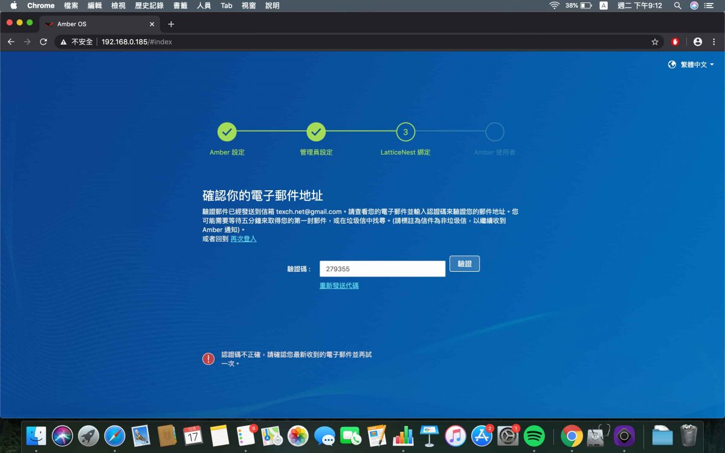The width and height of the screenshot is (725, 453).
Task: Open Numbers from the dock
Action: [403, 435]
